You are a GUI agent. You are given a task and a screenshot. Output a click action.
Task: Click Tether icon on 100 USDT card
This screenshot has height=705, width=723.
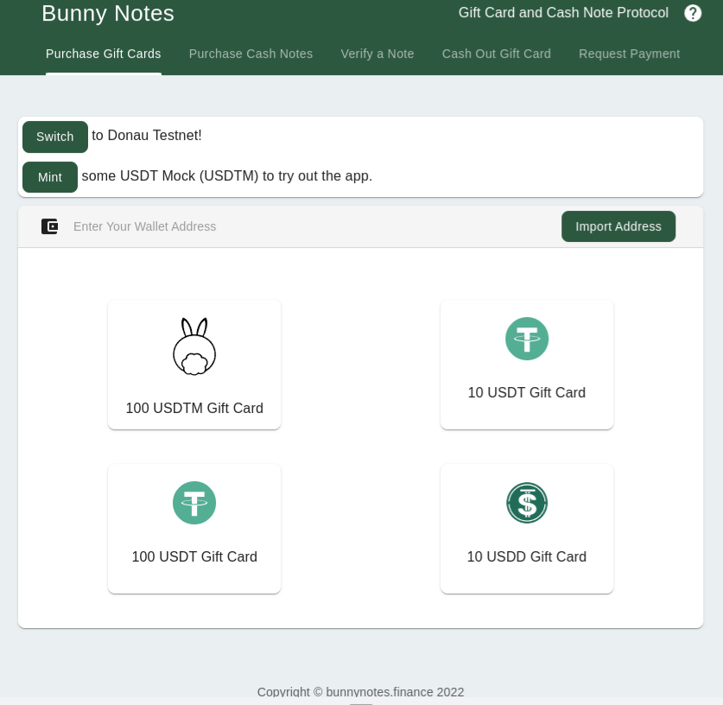[x=194, y=503]
